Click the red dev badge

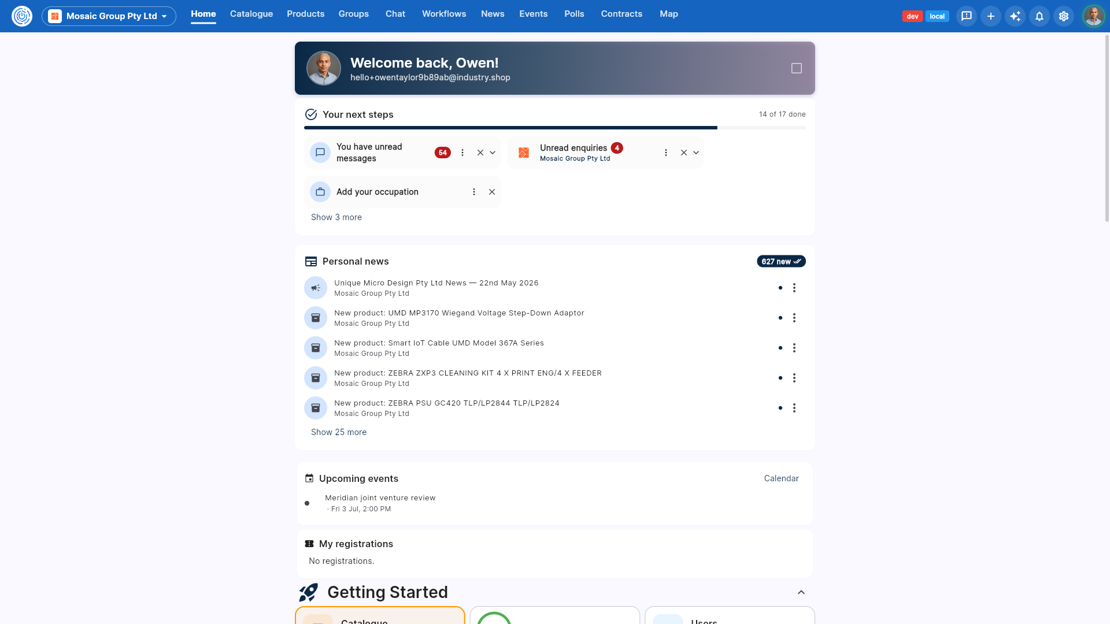coord(912,16)
